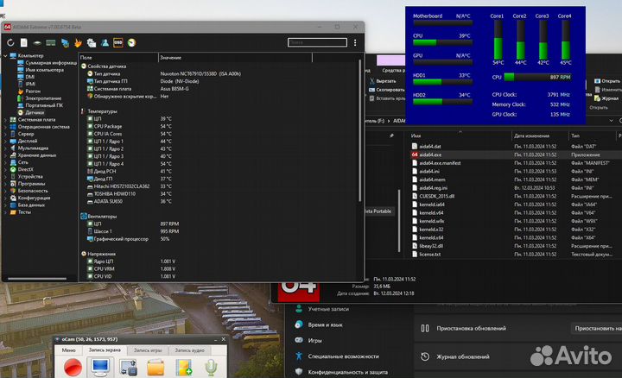Switch to Запись аудио tab in oCam
622x378 pixels.
coord(189,350)
